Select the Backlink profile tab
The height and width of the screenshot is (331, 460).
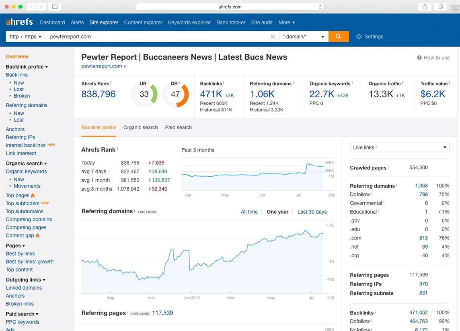coord(99,127)
